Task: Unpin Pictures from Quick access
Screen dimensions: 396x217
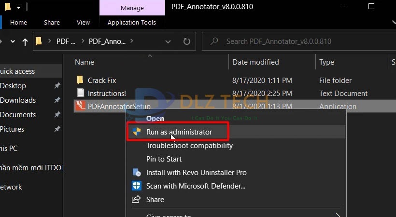Action: (57, 129)
